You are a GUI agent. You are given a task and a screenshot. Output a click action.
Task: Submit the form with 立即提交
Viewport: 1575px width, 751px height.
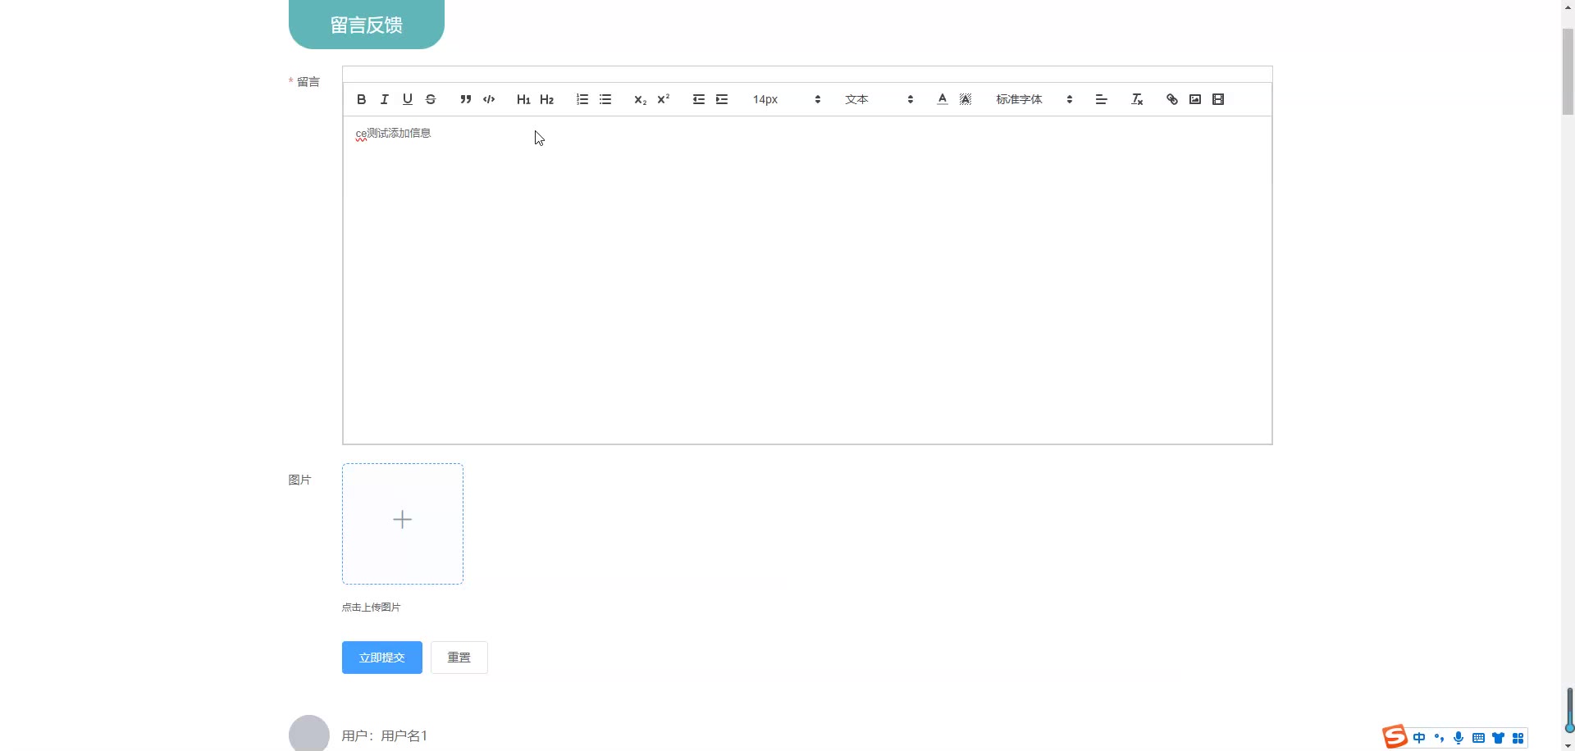(x=382, y=658)
